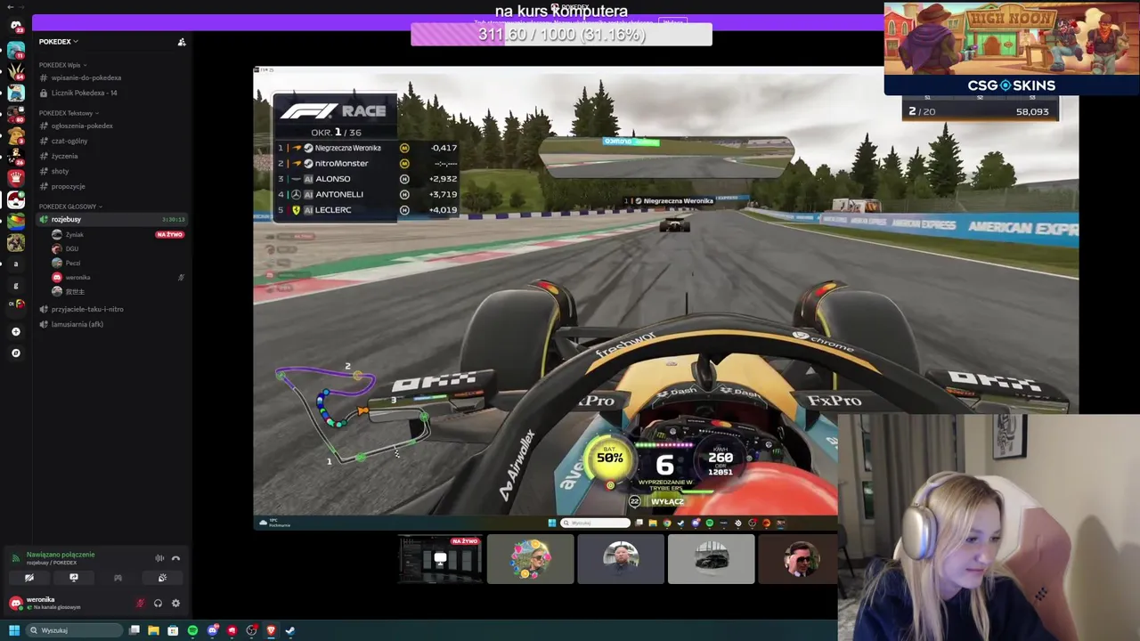1140x641 pixels.
Task: Open the Discover servers compass icon
Action: (x=16, y=353)
